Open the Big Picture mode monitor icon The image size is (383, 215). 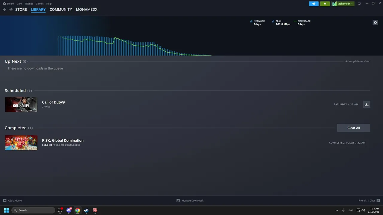(x=359, y=4)
